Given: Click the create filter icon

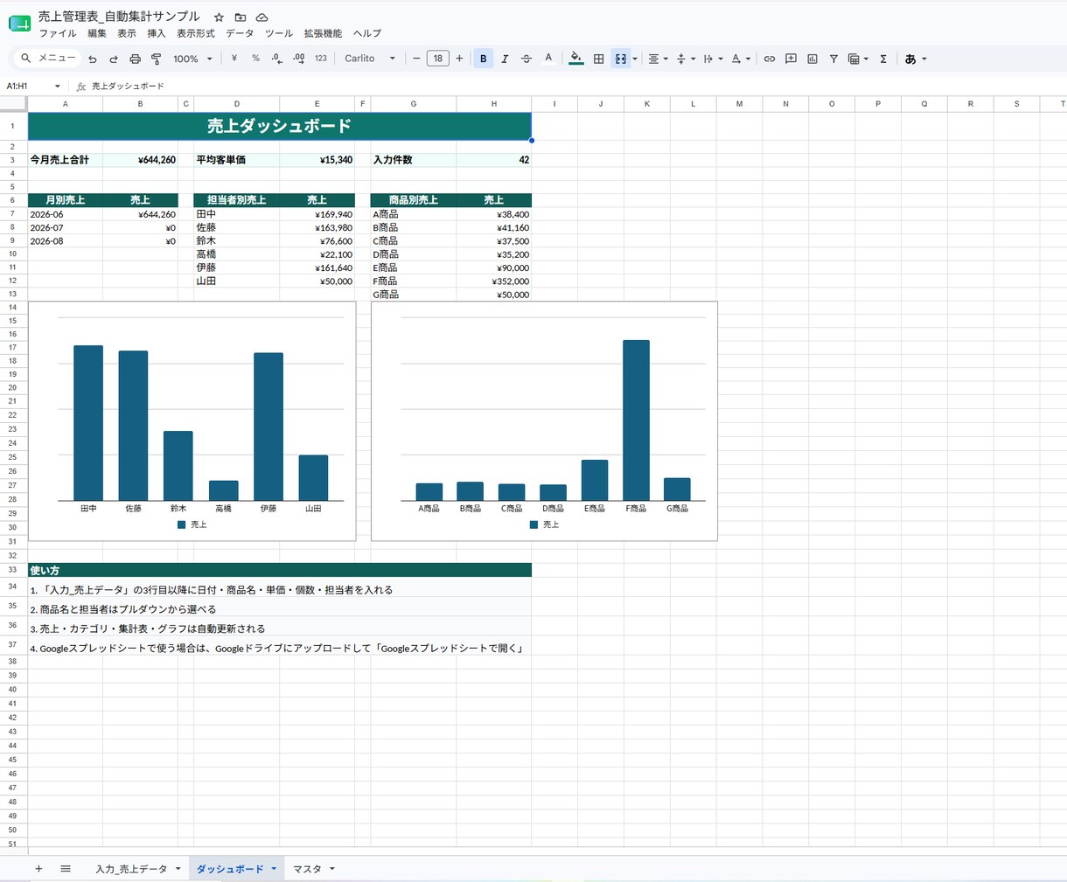Looking at the screenshot, I should point(833,59).
